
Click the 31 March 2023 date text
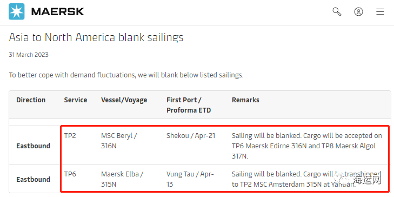tap(29, 55)
